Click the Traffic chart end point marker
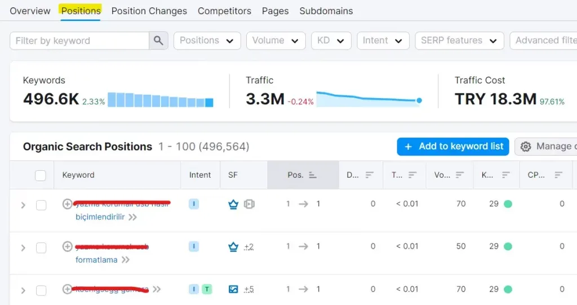The image size is (577, 305). pyautogui.click(x=419, y=100)
